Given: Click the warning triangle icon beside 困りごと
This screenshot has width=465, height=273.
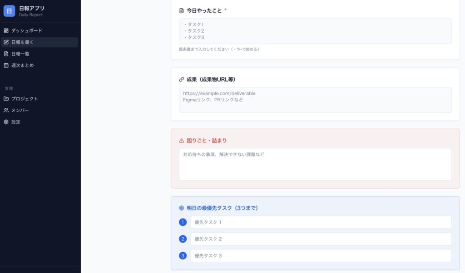Looking at the screenshot, I should pos(182,141).
